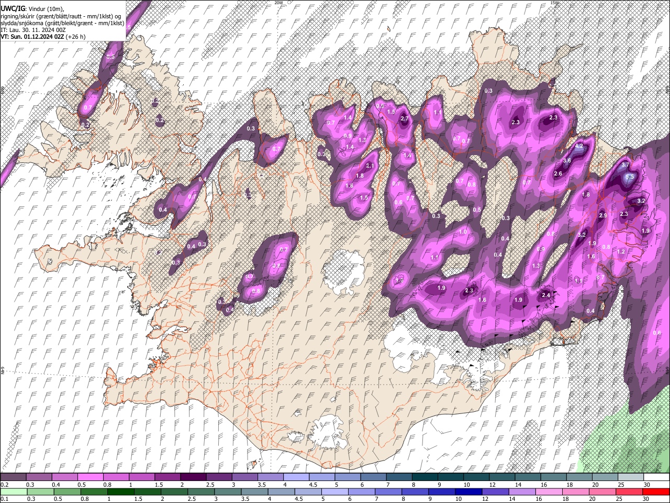670x503 pixels.
Task: Select pale snow legend swatch between 25 and 30
Action: (631, 477)
